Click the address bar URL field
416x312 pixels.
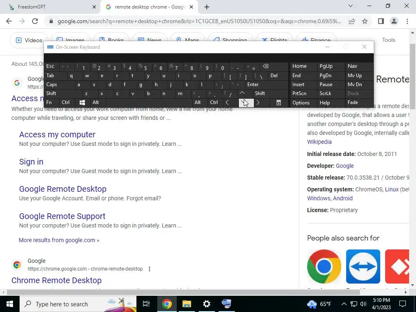point(199,21)
